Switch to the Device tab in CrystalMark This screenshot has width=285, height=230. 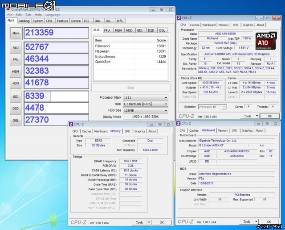click(76, 21)
